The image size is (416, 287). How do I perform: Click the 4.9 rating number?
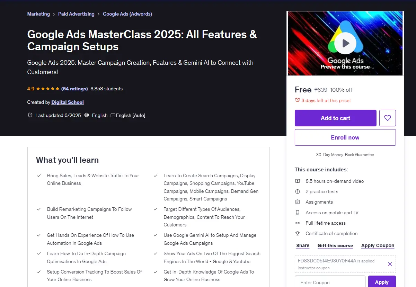pos(31,89)
